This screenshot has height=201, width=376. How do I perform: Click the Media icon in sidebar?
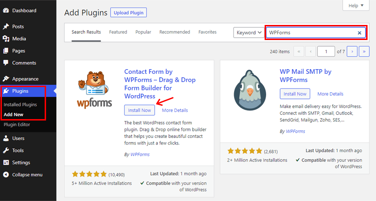pos(6,39)
